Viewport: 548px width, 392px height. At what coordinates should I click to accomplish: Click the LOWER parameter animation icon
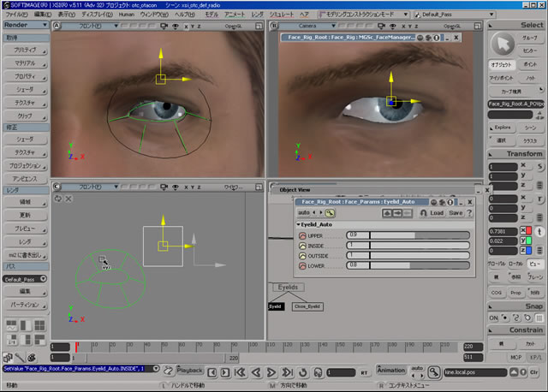[x=302, y=265]
